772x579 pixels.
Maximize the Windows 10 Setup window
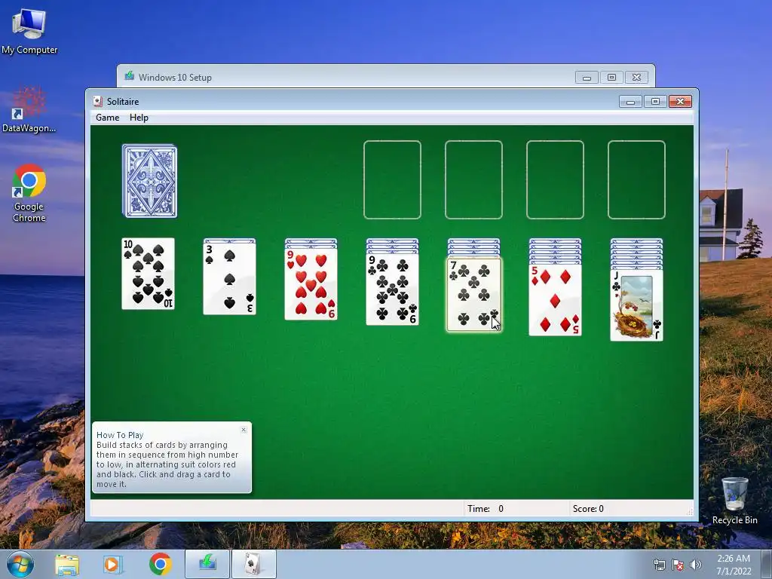[611, 78]
